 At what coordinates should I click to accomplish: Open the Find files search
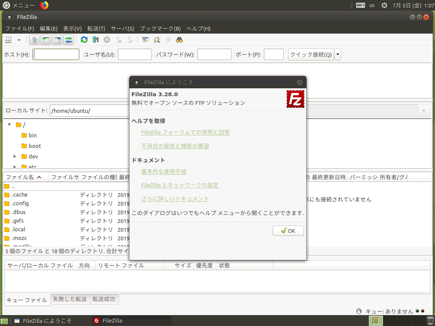(179, 40)
